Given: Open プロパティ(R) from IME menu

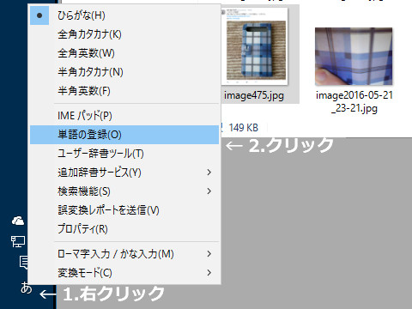Looking at the screenshot, I should pos(124,229).
